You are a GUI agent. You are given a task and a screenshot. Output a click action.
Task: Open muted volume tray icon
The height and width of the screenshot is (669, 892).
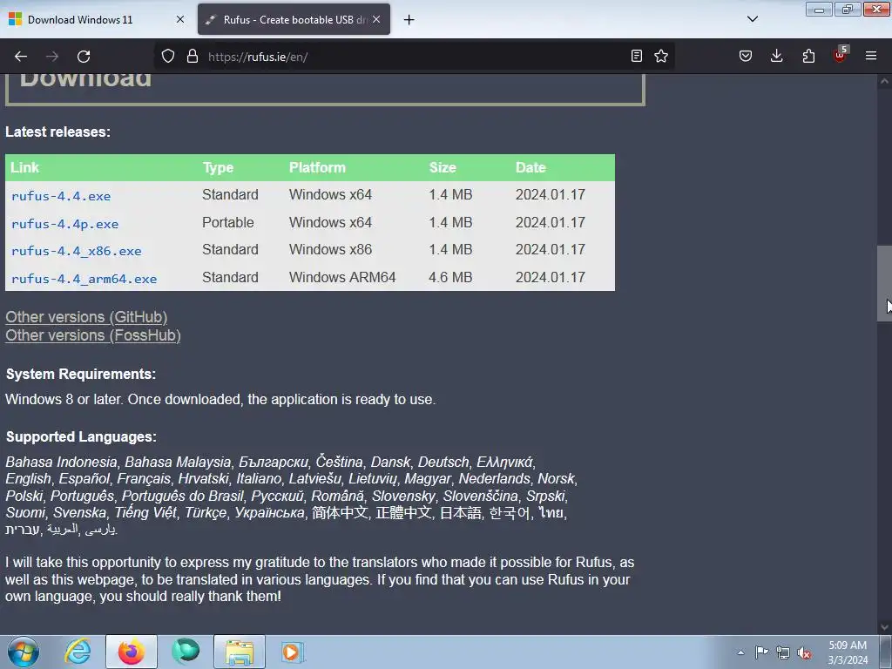tap(804, 653)
